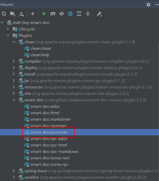159x181 pixels.
Task: Click the Lifecycle folder icon
Action: click(x=15, y=29)
